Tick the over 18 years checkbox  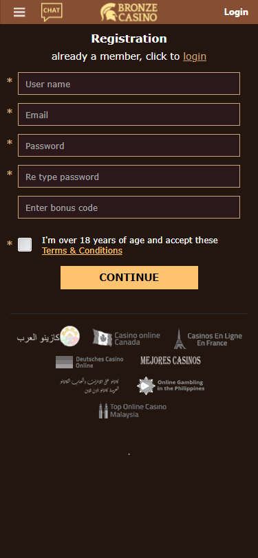click(x=25, y=245)
